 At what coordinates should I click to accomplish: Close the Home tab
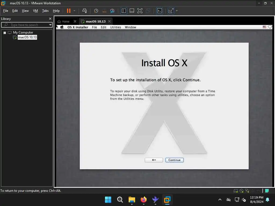coord(75,21)
